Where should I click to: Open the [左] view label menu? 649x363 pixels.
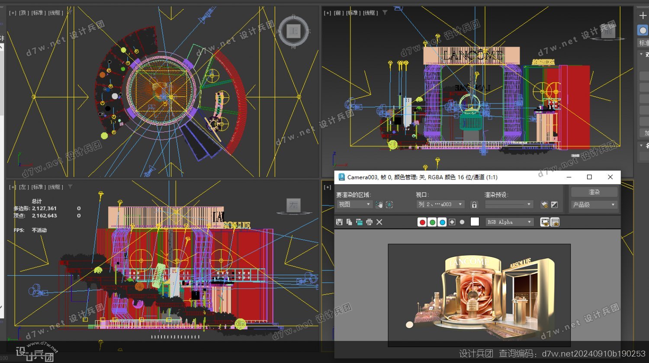(24, 187)
